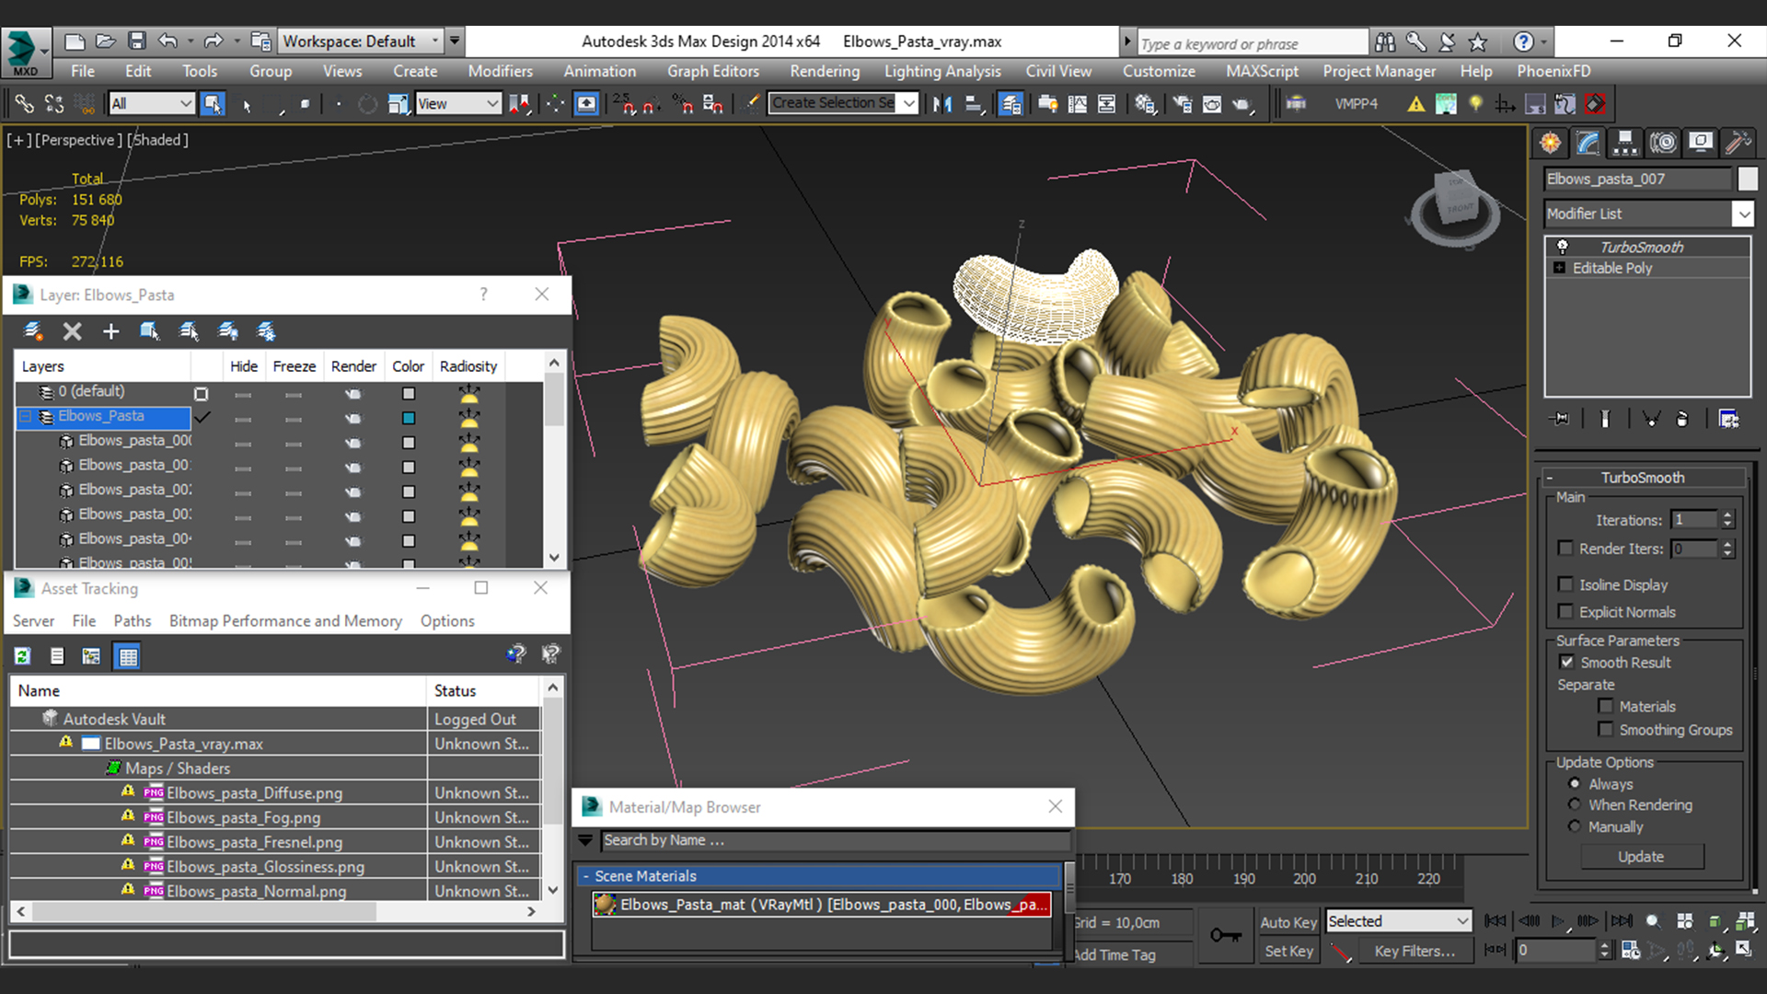
Task: Open the Display command panel tab
Action: coord(1701,143)
